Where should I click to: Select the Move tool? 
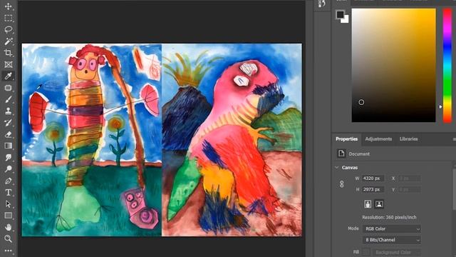(8, 6)
